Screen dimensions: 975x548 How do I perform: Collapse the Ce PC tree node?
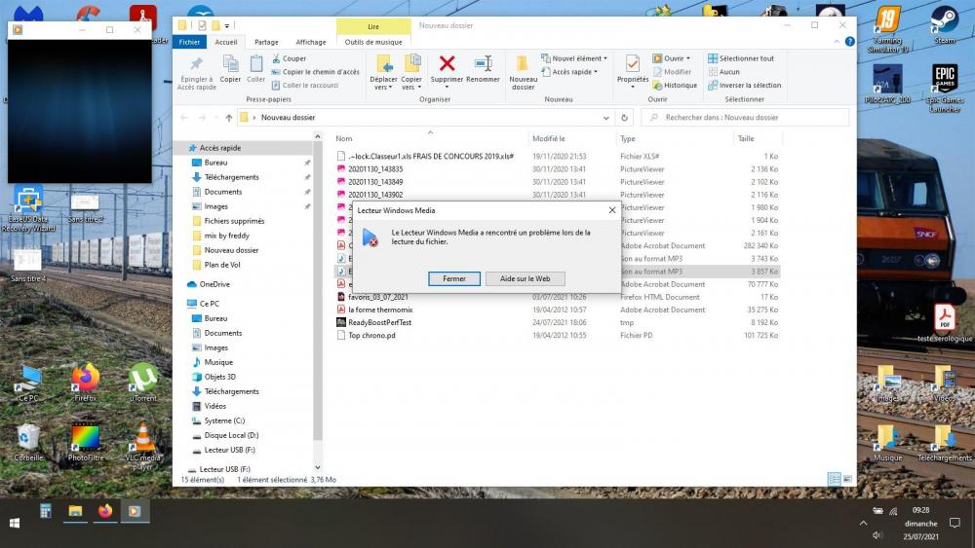click(180, 304)
